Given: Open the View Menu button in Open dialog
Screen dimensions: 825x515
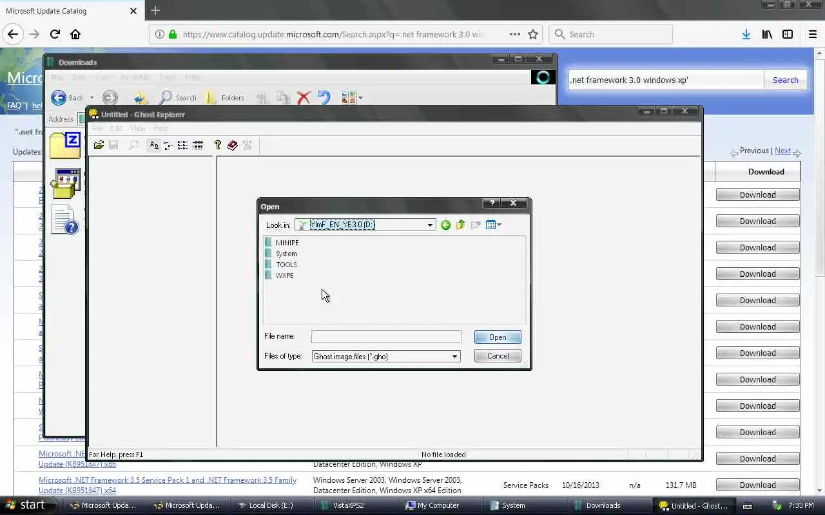Looking at the screenshot, I should [493, 225].
